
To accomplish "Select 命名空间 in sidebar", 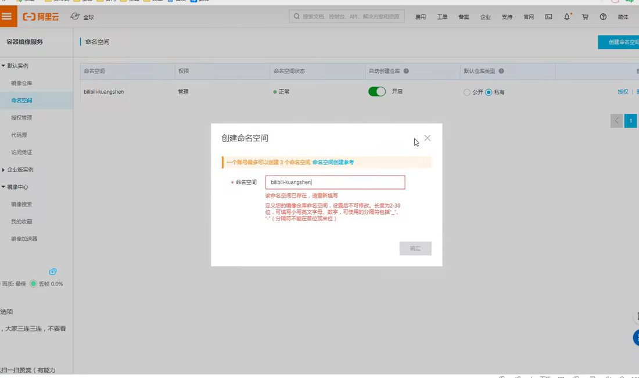I will tap(21, 100).
